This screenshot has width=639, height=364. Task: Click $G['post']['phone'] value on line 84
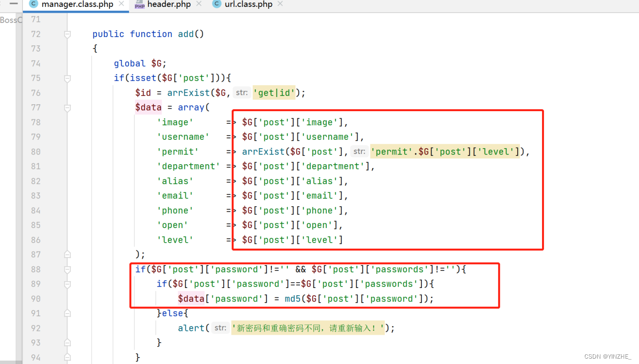[293, 211]
